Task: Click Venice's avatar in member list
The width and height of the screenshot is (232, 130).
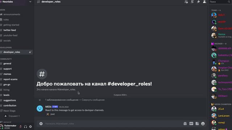Action: (214, 35)
